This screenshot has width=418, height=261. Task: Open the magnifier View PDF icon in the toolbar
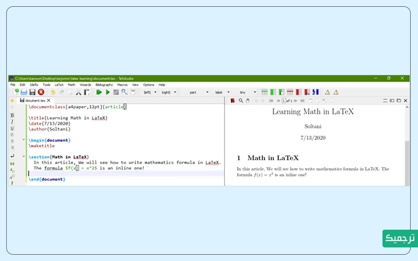[124, 92]
